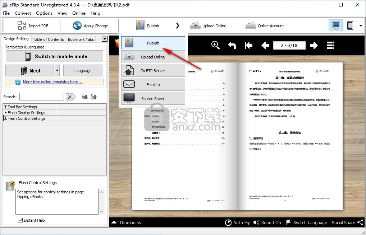Image resolution: width=366 pixels, height=235 pixels.
Task: Go to previous page arrow
Action: tap(265, 45)
